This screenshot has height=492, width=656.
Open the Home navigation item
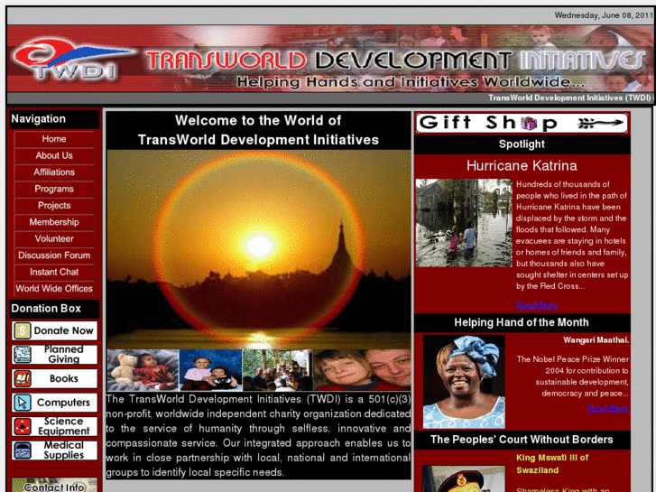[x=54, y=139]
